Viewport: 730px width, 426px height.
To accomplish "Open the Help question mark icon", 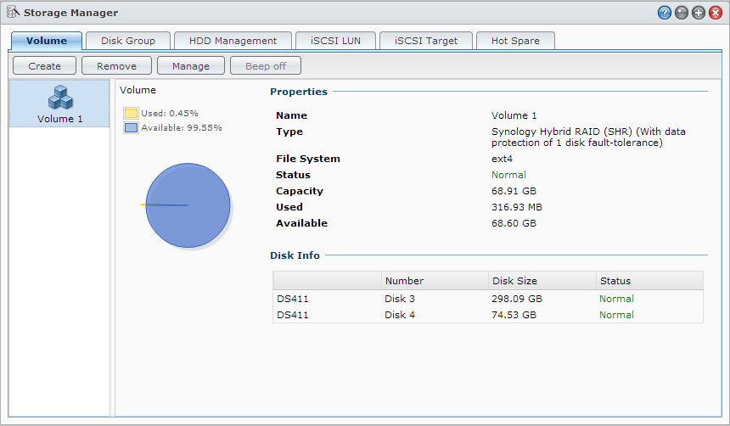I will [x=665, y=13].
